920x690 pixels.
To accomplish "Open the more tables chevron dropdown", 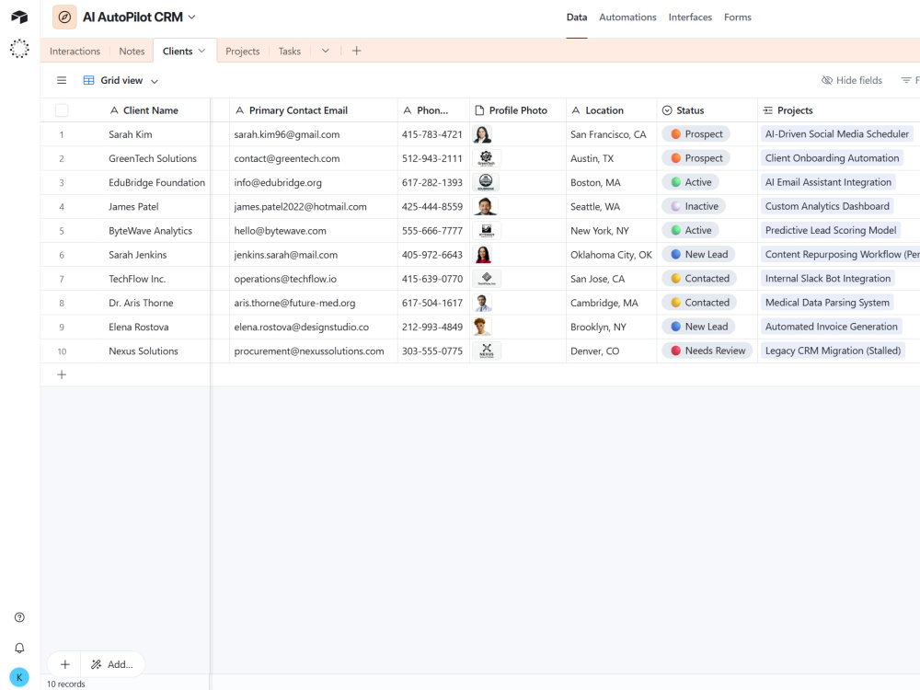I will pos(325,51).
